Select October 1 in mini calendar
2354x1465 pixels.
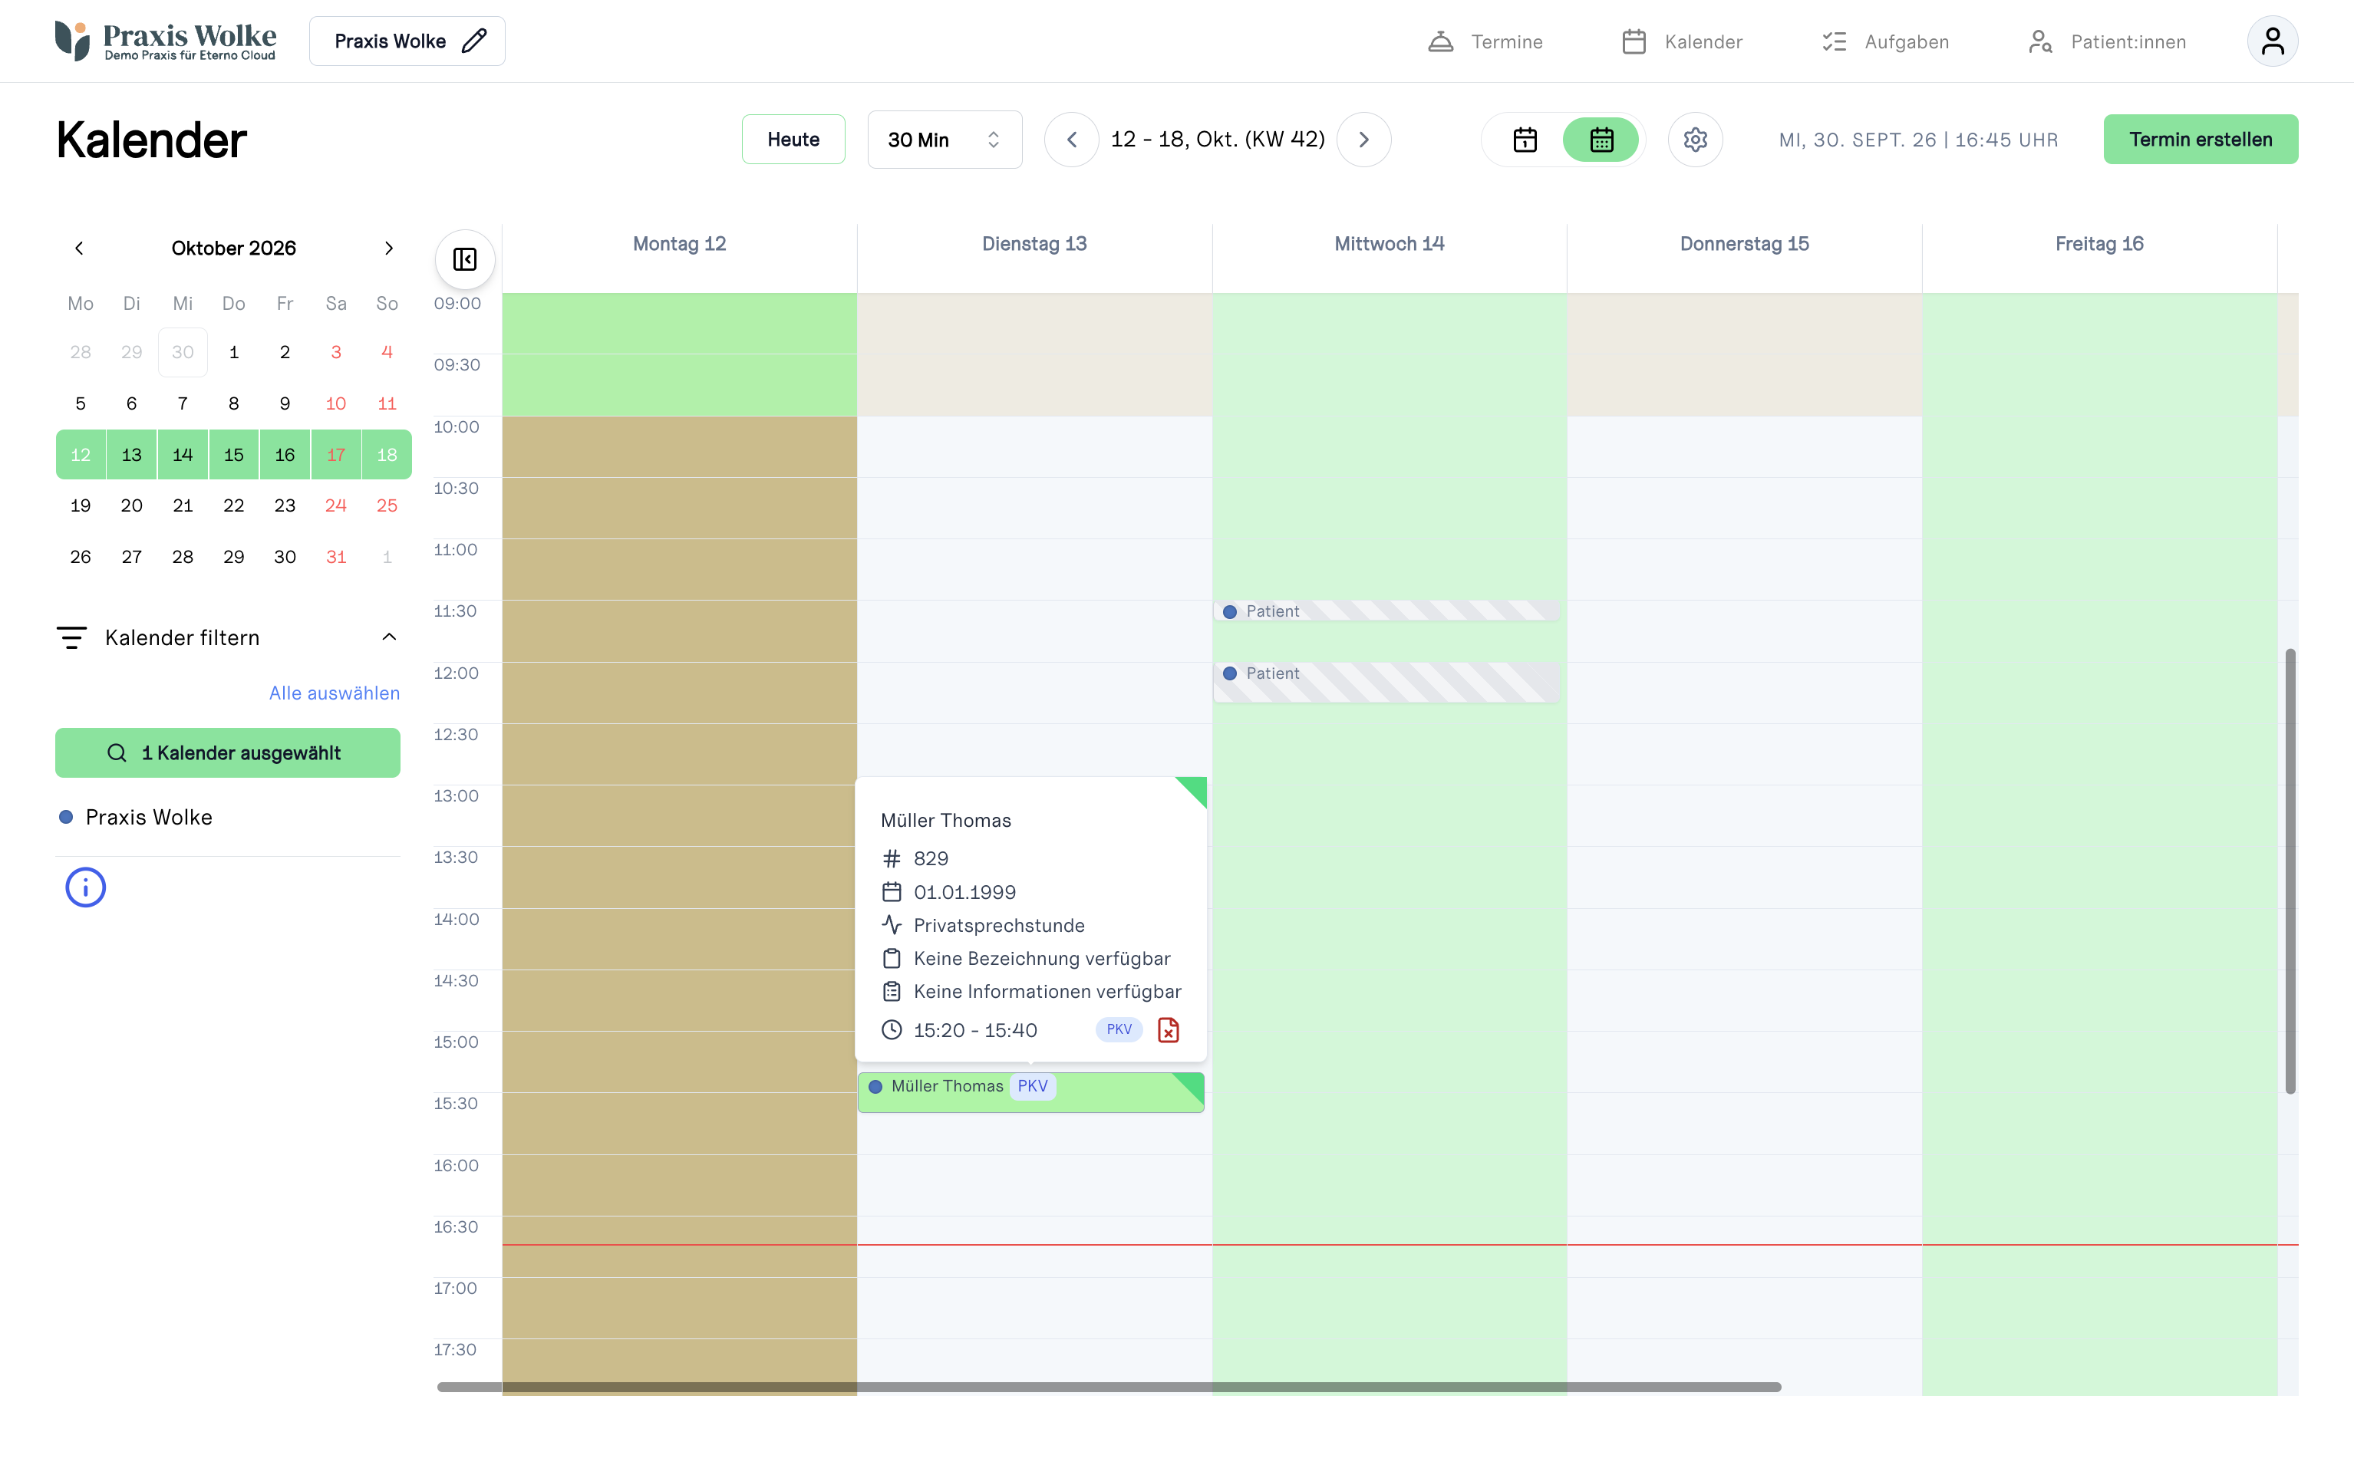[x=233, y=353]
